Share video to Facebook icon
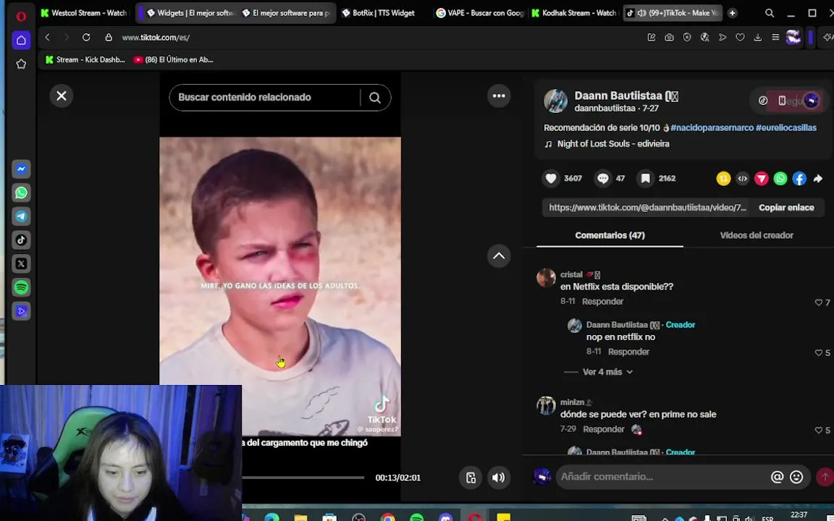This screenshot has width=834, height=521. coord(799,179)
